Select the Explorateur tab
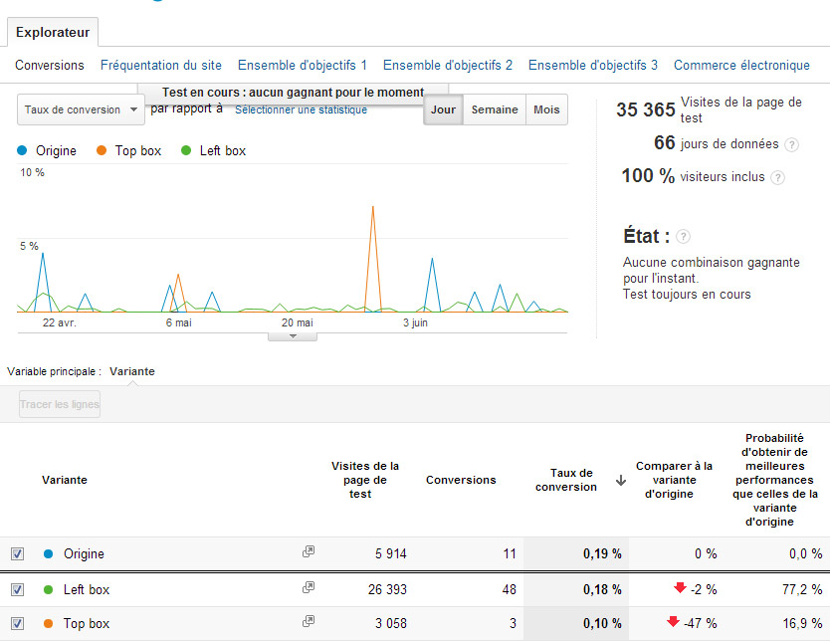 click(x=53, y=32)
